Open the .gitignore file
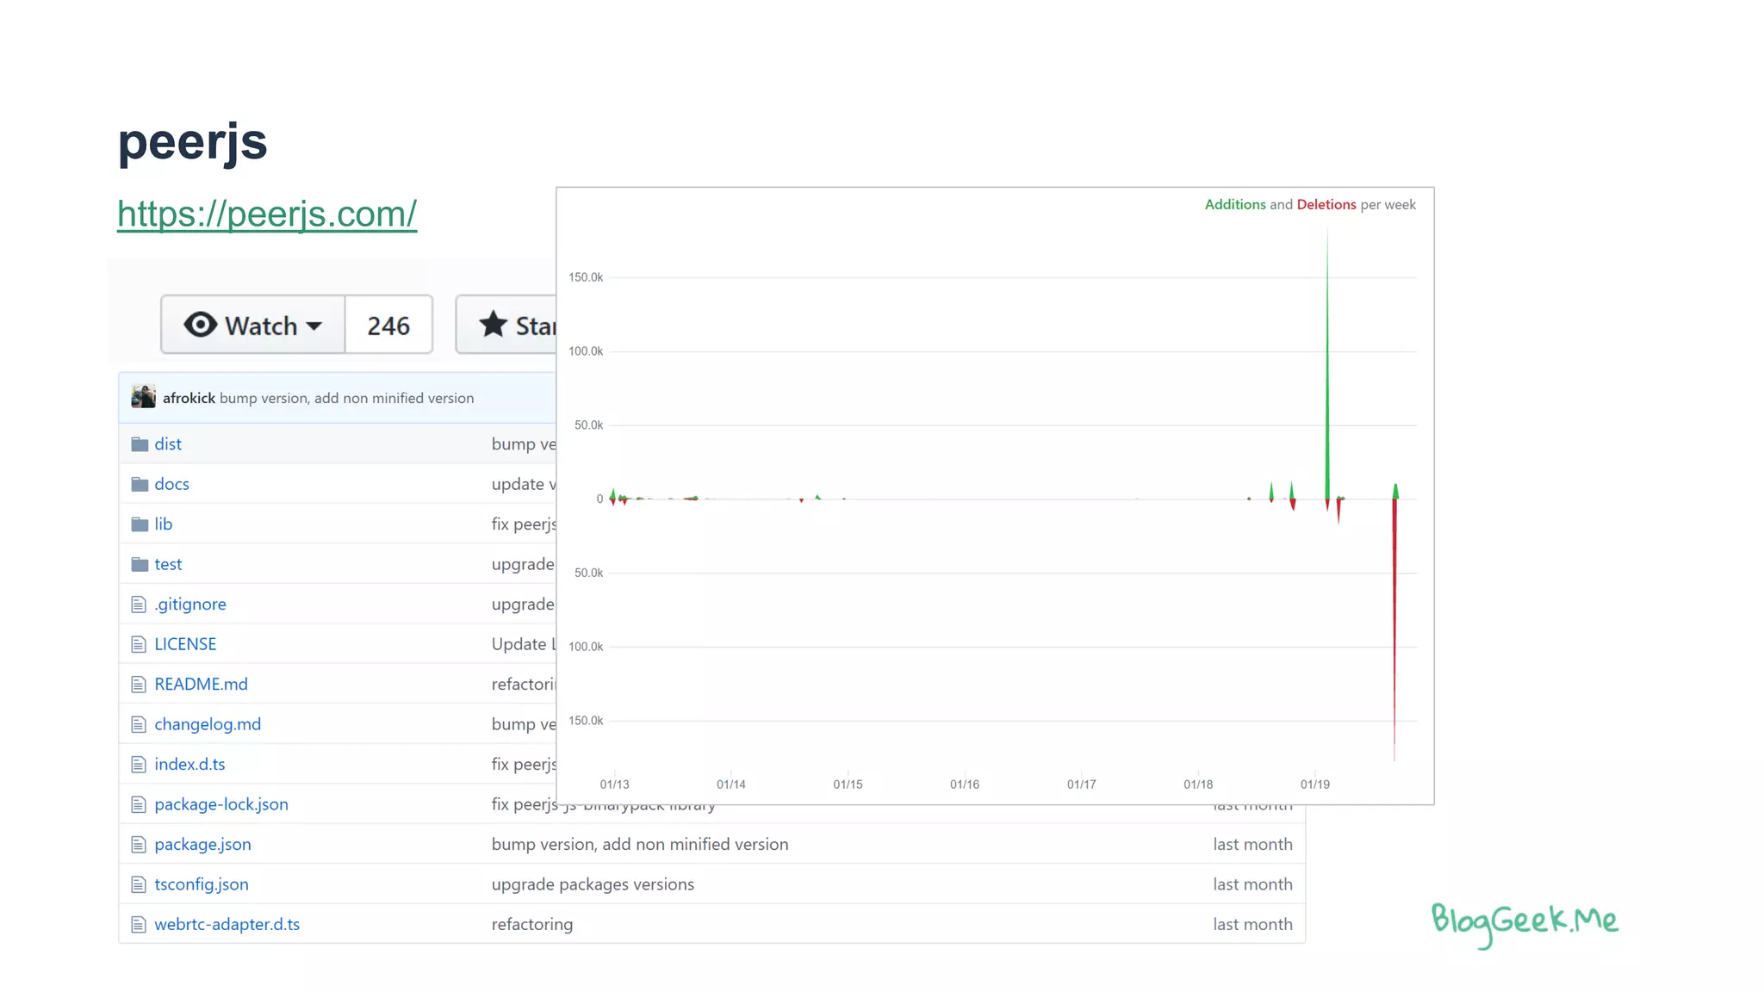Viewport: 1764px width, 992px height. pyautogui.click(x=190, y=604)
